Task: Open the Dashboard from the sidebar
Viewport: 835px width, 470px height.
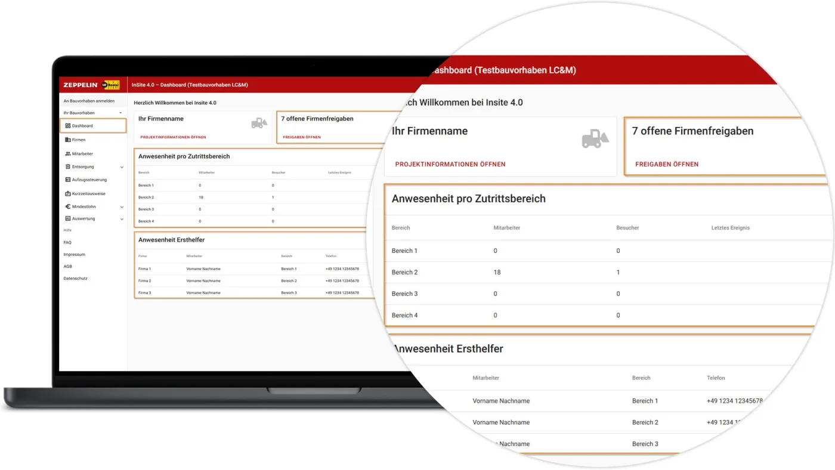Action: coord(84,125)
